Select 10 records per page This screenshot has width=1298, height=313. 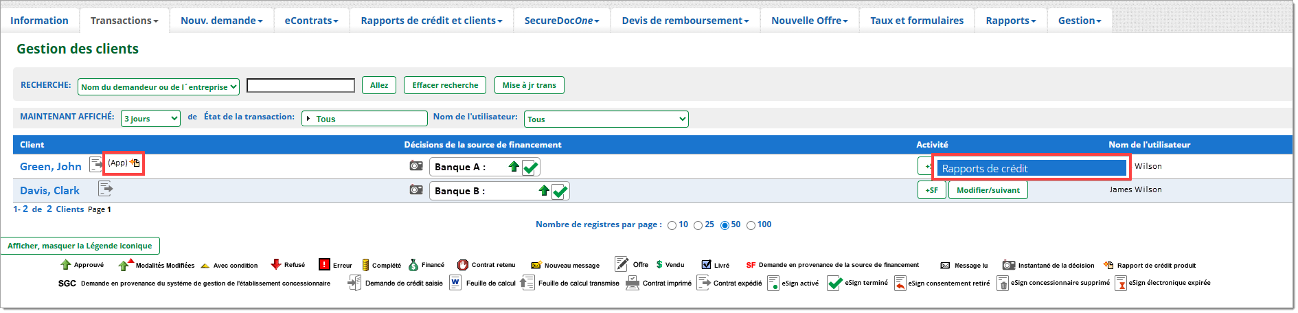click(672, 226)
